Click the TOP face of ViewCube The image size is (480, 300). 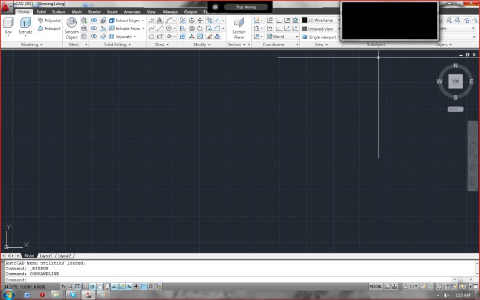click(455, 81)
